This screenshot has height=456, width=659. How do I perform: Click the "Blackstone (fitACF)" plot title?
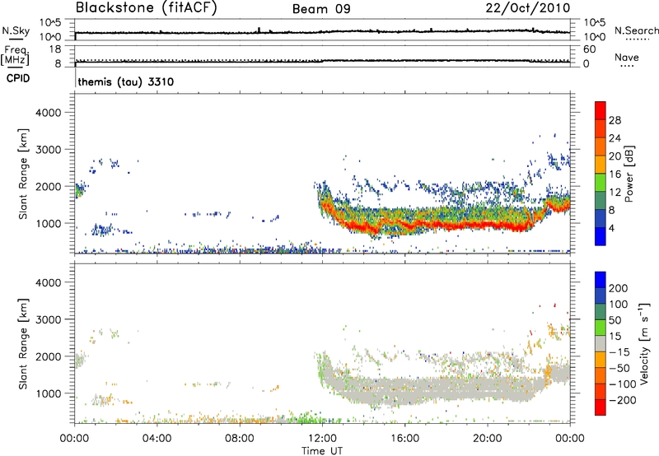(x=147, y=7)
